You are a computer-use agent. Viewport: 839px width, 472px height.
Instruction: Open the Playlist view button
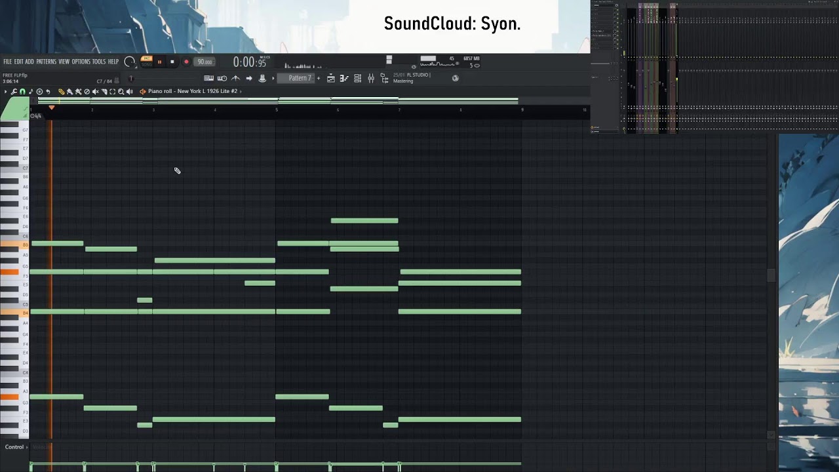click(x=331, y=78)
